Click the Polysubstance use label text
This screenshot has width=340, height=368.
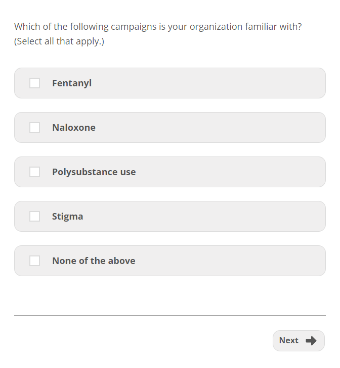point(94,172)
